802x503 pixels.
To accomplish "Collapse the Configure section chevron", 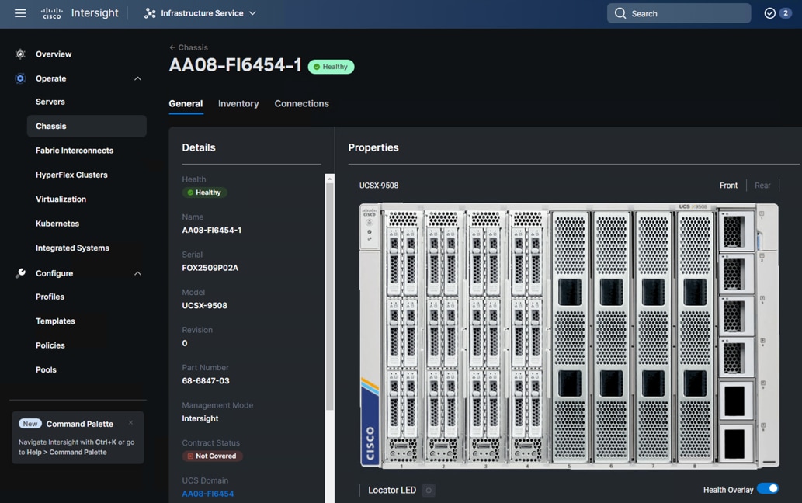I will (x=137, y=273).
